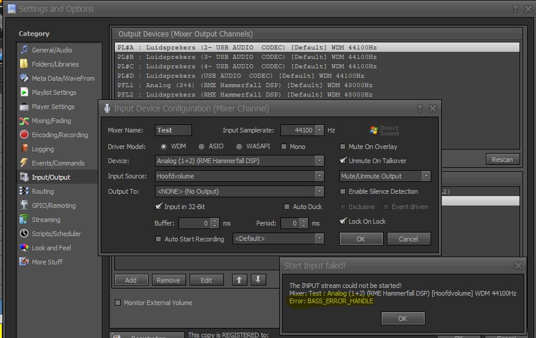Cancel Input Device Configuration
Screen dimensions: 536x338
[409, 239]
